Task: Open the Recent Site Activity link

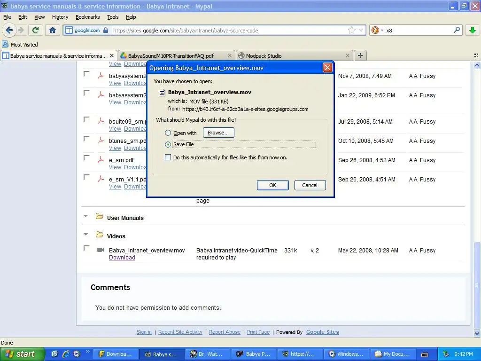Action: [180, 332]
